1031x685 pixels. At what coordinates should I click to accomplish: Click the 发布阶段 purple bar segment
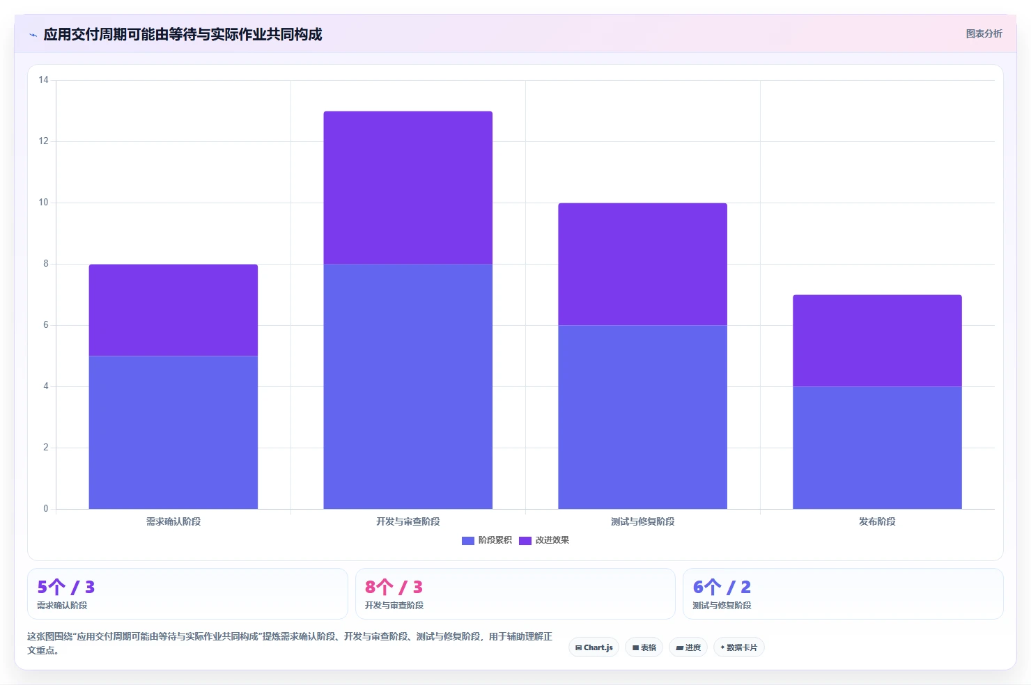tap(878, 340)
